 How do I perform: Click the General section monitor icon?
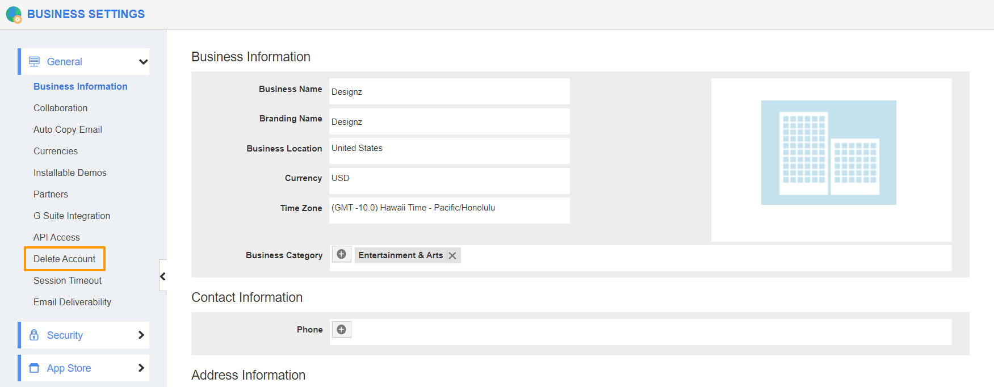click(34, 62)
